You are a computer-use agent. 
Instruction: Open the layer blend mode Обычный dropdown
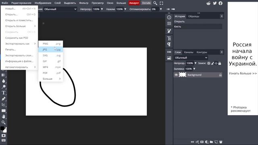click(191, 58)
